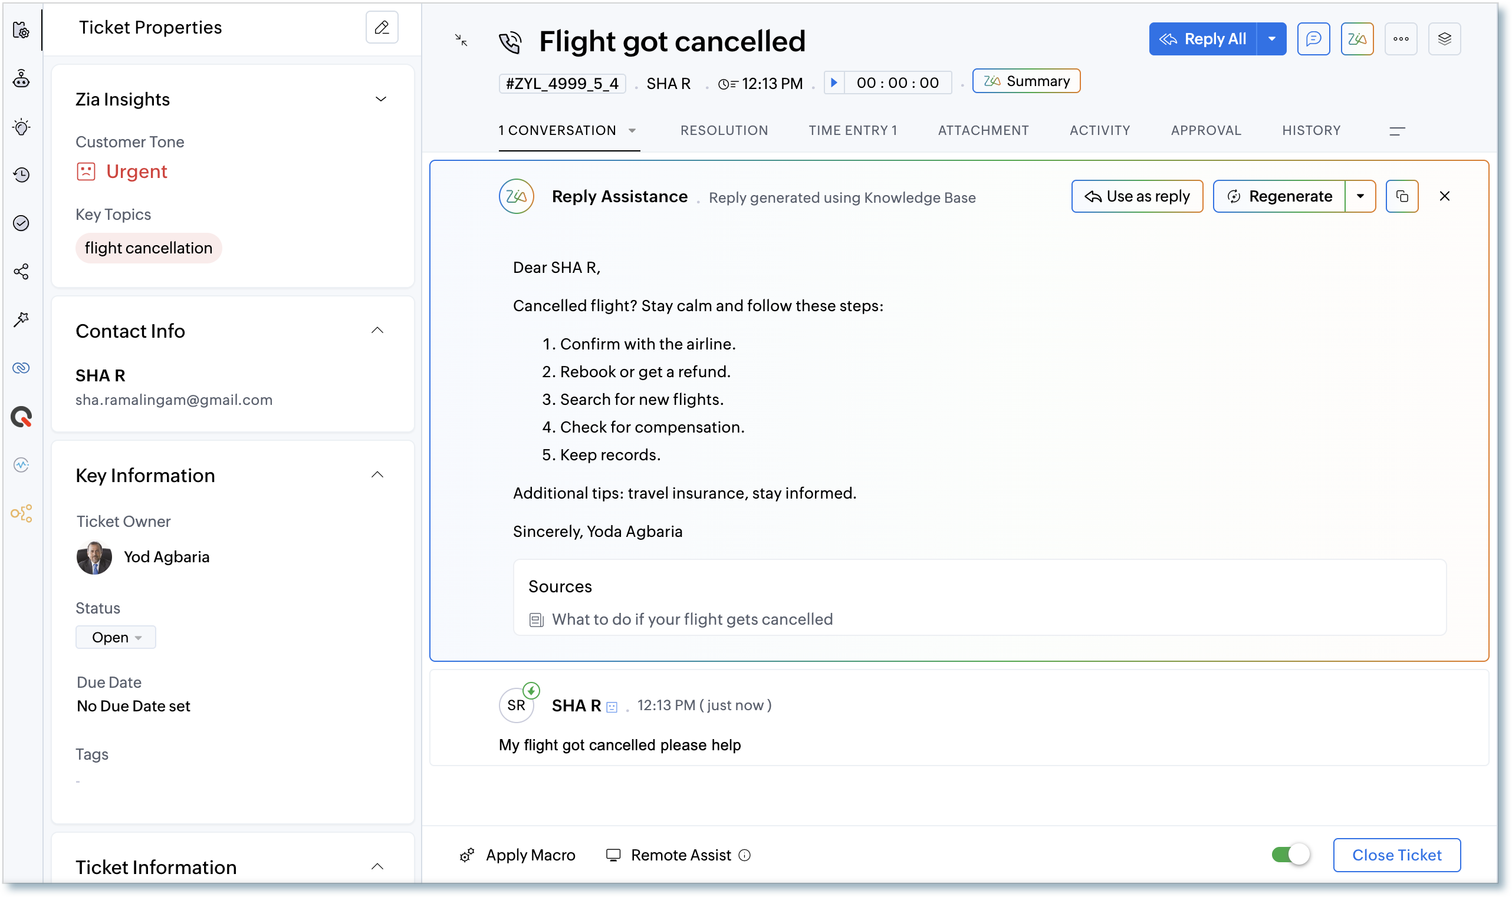The width and height of the screenshot is (1512, 897).
Task: Click the layers stack icon at top right
Action: 1444,39
